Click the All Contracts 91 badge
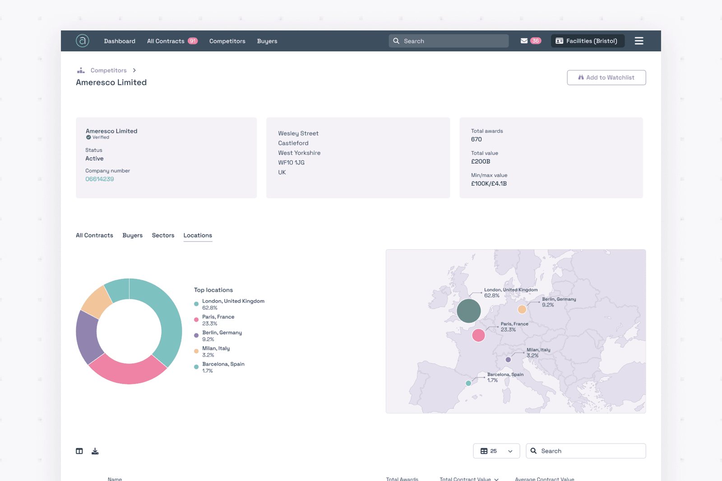 [193, 41]
